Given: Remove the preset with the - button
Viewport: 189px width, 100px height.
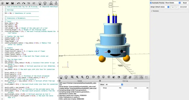Looking at the screenshot, I should (176, 7).
